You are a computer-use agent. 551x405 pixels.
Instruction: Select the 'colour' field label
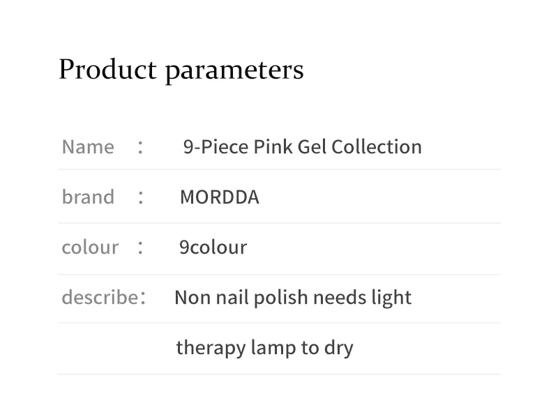pyautogui.click(x=90, y=247)
